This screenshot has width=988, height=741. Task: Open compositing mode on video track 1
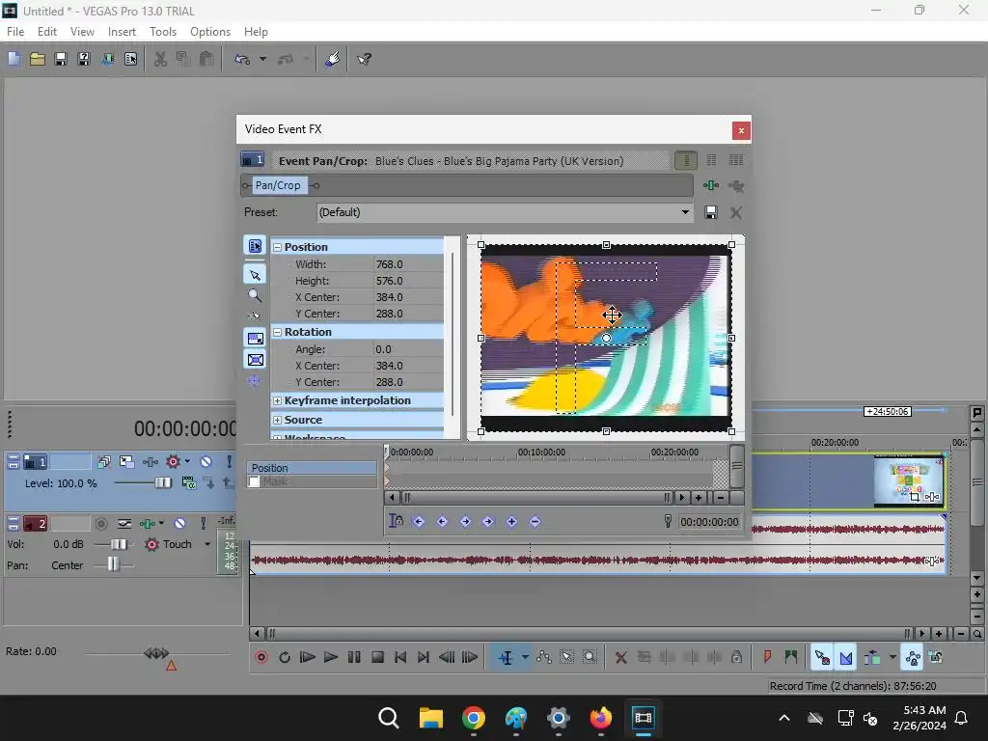tap(188, 483)
